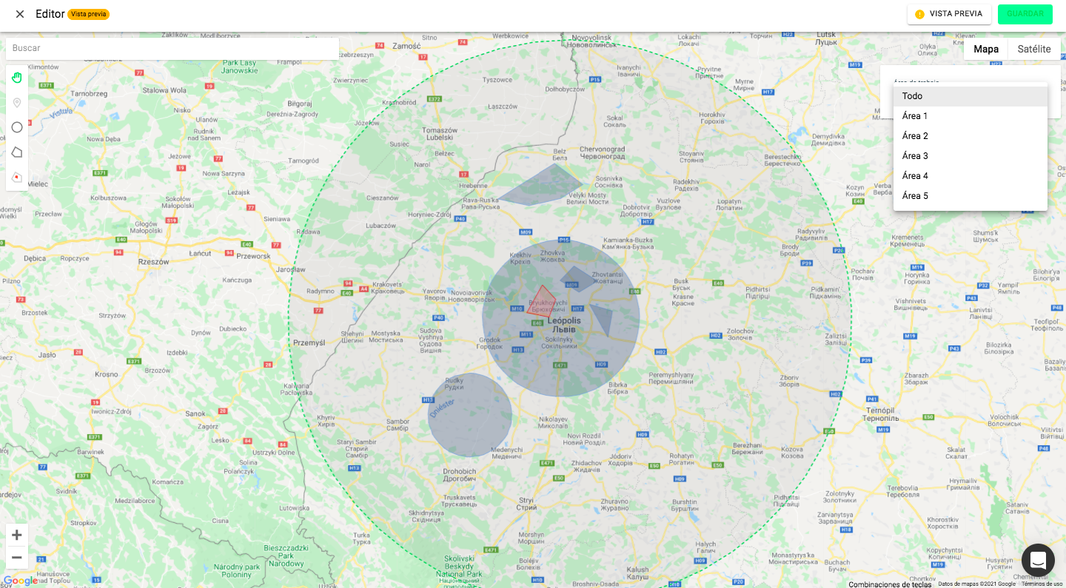1066x588 pixels.
Task: Select Área 2 in the dropdown list
Action: point(971,136)
